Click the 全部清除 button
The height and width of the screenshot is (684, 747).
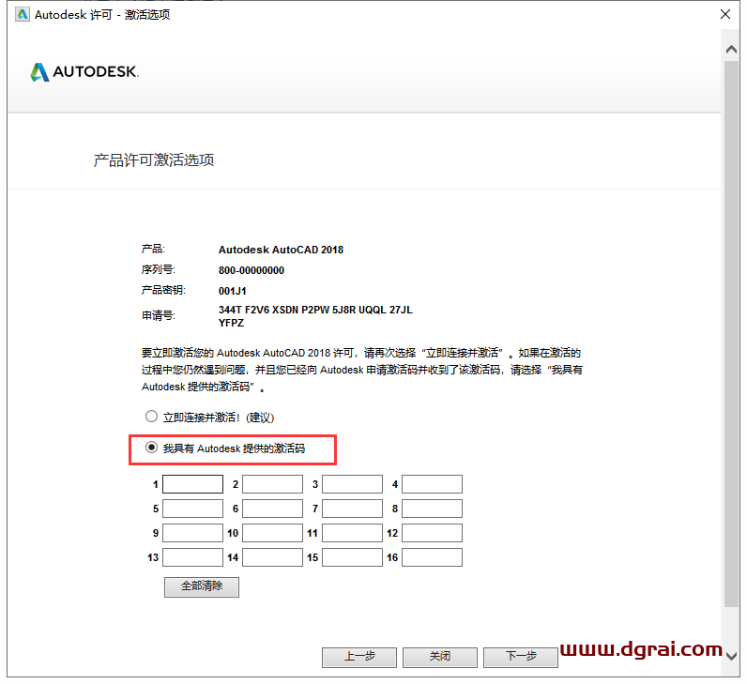pos(202,586)
